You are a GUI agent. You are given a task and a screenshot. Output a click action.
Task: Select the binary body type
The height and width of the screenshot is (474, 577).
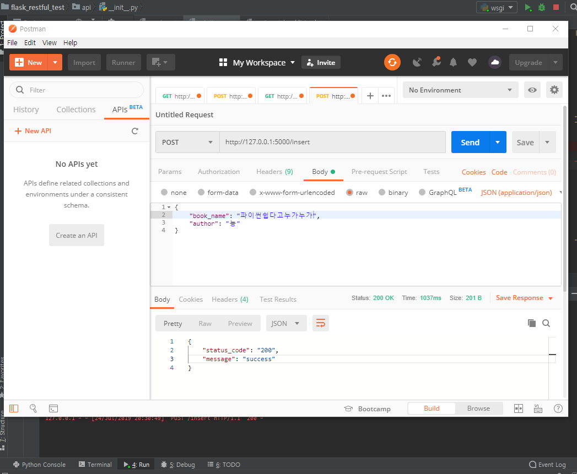382,192
